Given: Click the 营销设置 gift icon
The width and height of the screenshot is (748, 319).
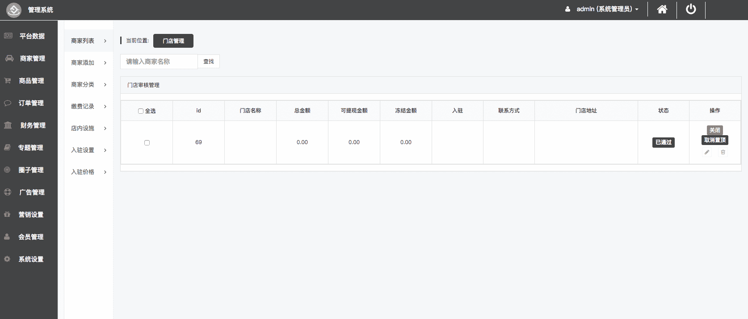Looking at the screenshot, I should (x=7, y=214).
